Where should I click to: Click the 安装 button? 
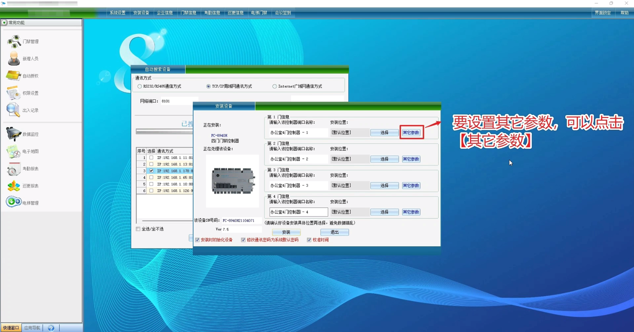286,232
